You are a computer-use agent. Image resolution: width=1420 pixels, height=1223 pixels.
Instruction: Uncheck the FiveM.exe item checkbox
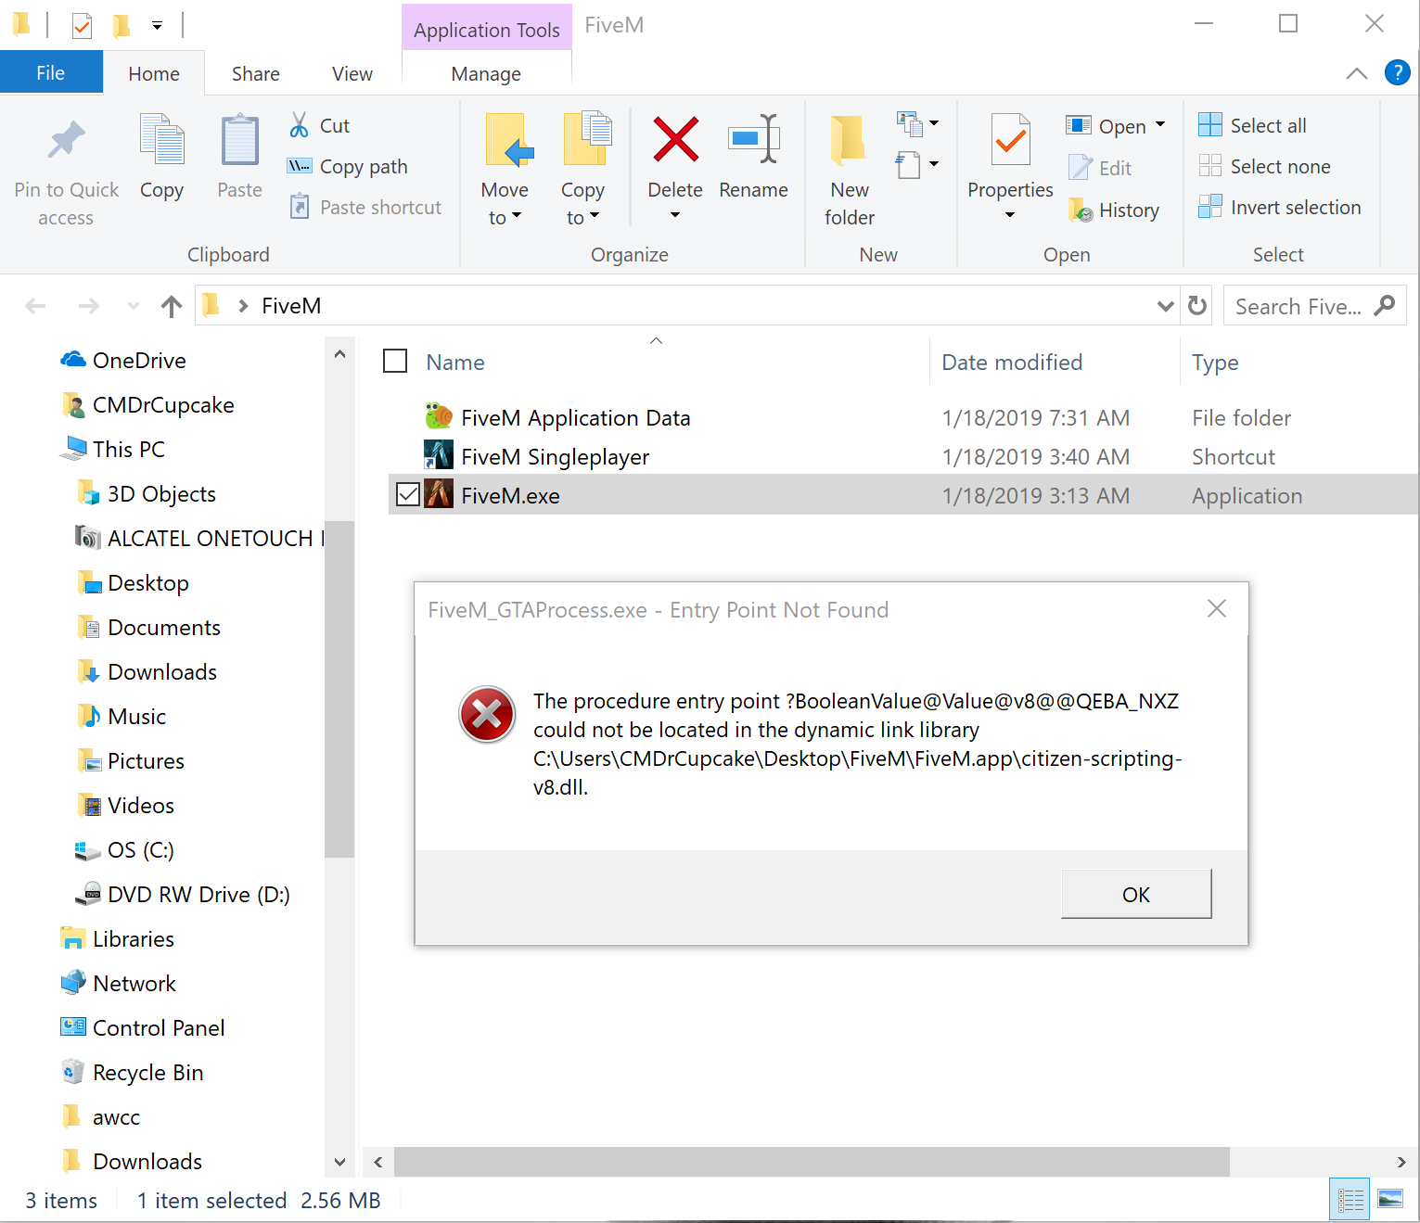(408, 495)
